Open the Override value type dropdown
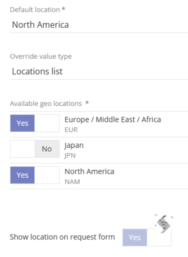 tap(99, 72)
